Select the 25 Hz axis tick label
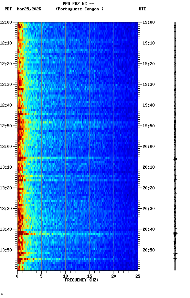The image size is (190, 298). coord(138,276)
